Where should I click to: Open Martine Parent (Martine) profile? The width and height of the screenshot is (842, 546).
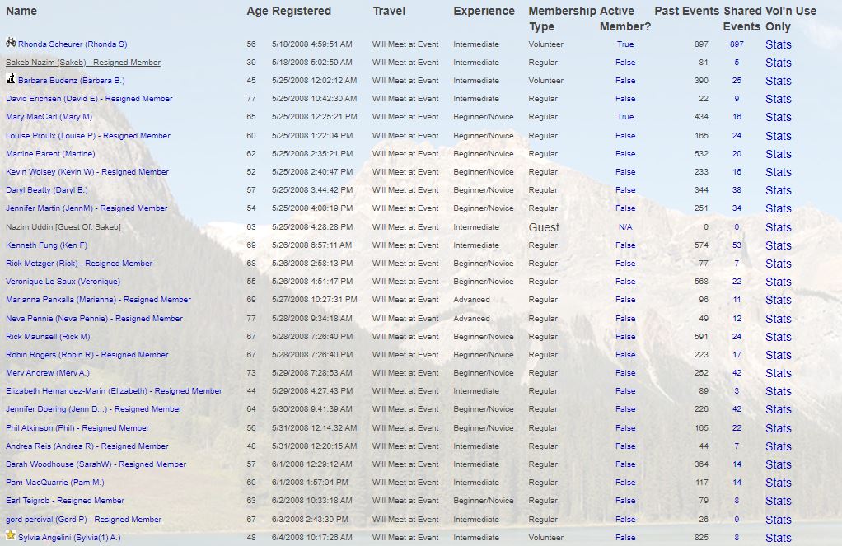pos(50,154)
